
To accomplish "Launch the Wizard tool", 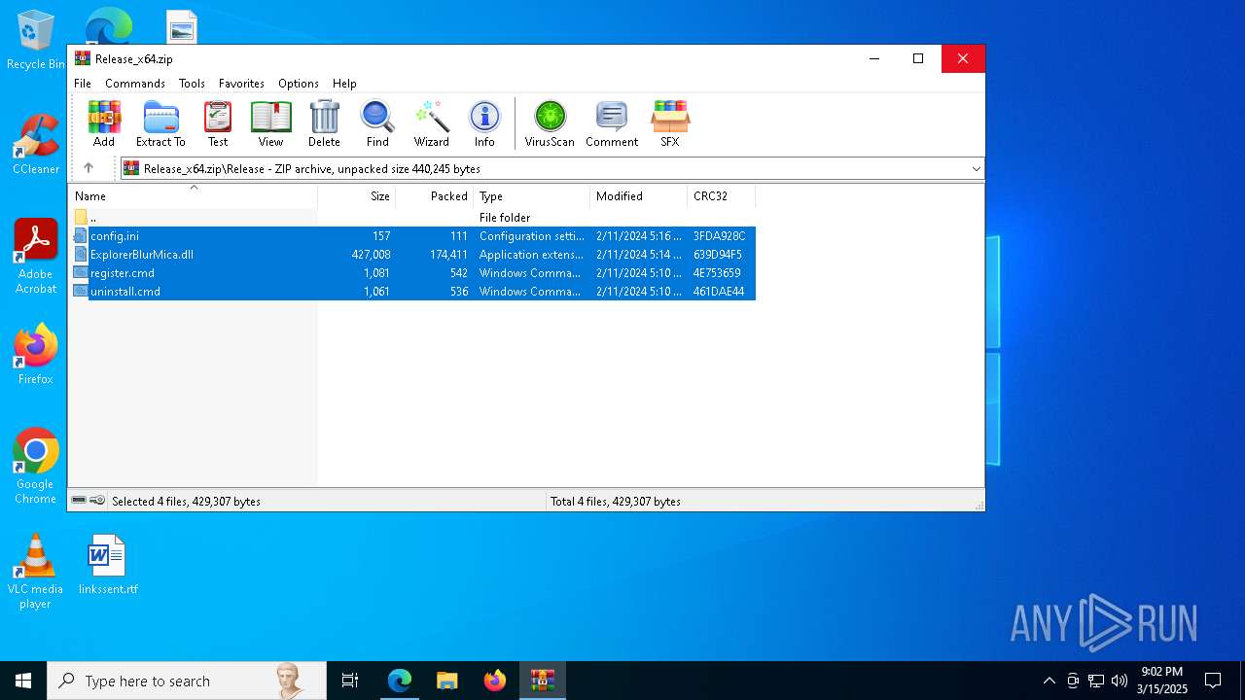I will (x=431, y=123).
